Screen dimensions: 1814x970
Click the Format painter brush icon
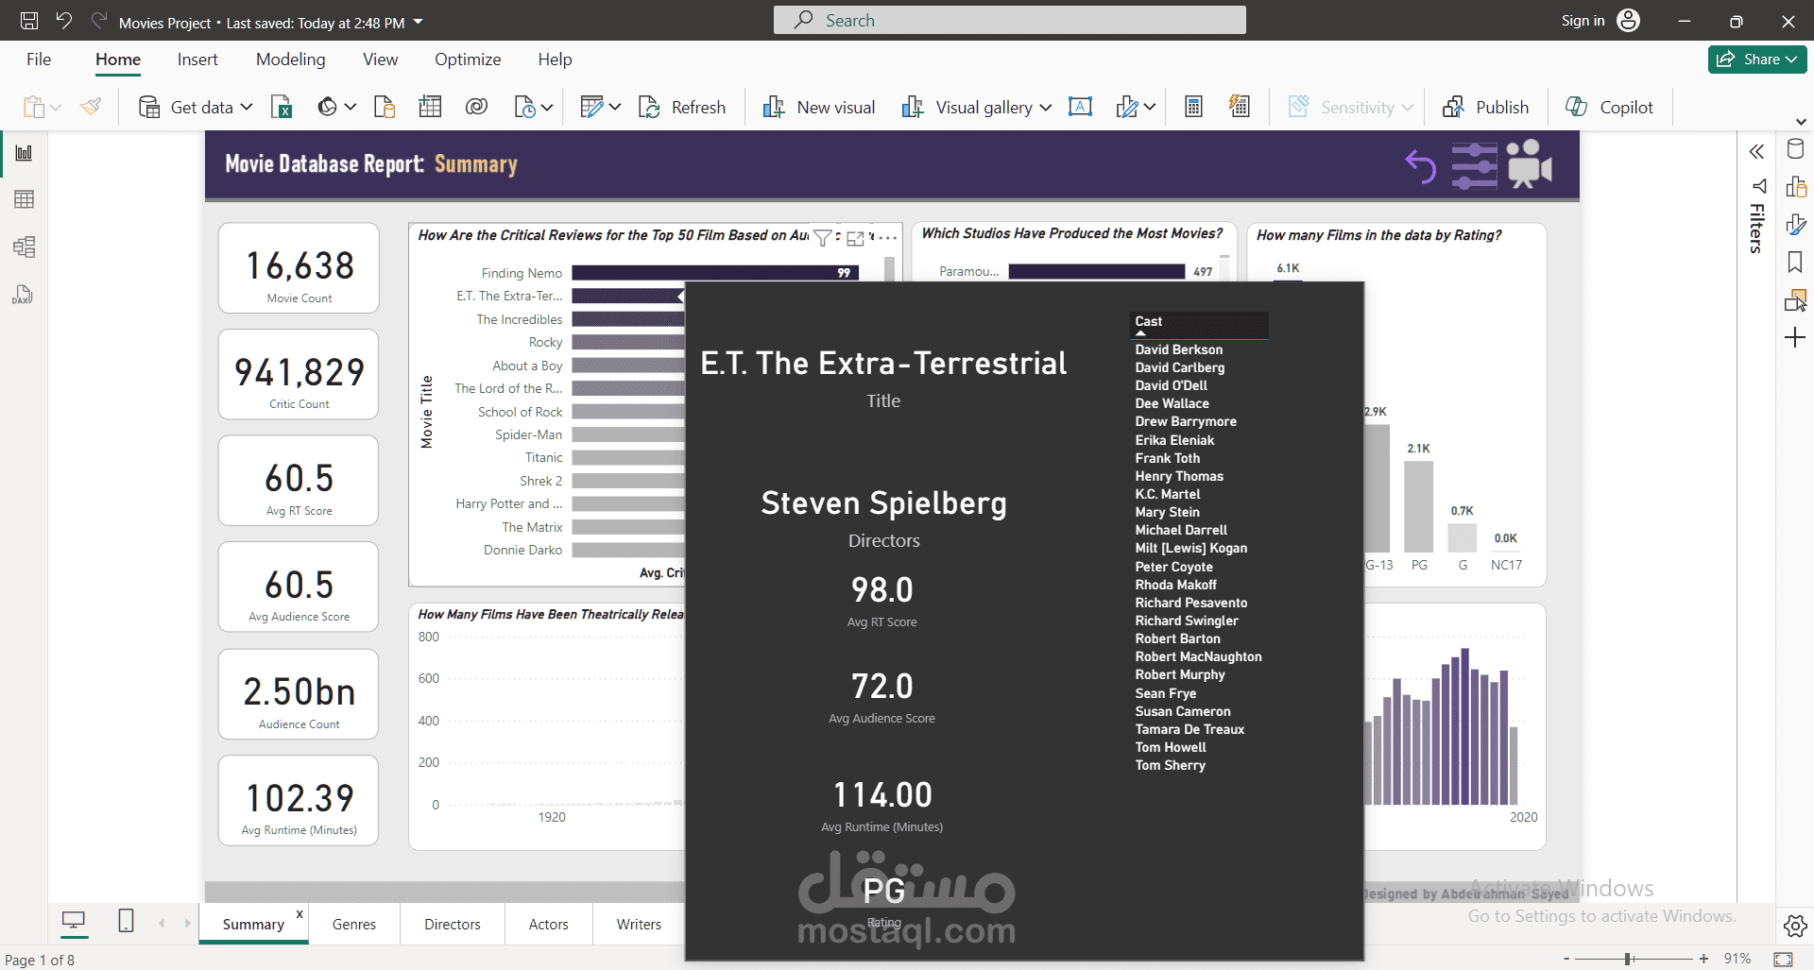(91, 107)
